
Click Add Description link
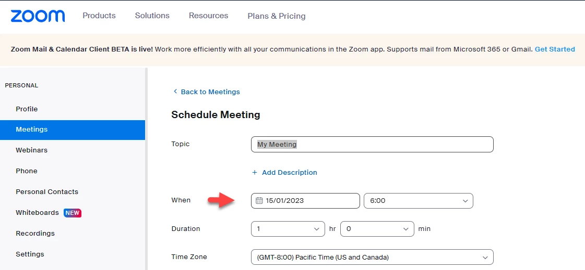click(290, 173)
